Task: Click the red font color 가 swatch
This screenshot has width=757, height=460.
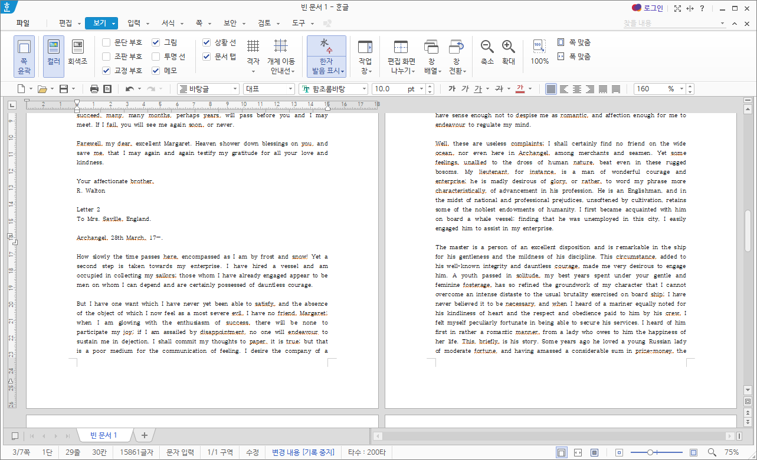Action: [520, 89]
